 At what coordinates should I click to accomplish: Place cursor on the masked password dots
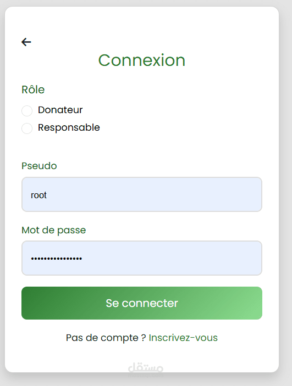(x=56, y=259)
